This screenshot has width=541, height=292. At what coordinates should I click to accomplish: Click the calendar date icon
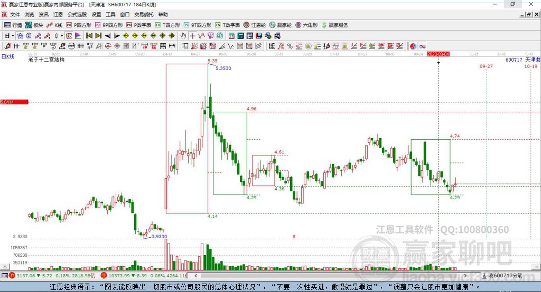pyautogui.click(x=231, y=36)
